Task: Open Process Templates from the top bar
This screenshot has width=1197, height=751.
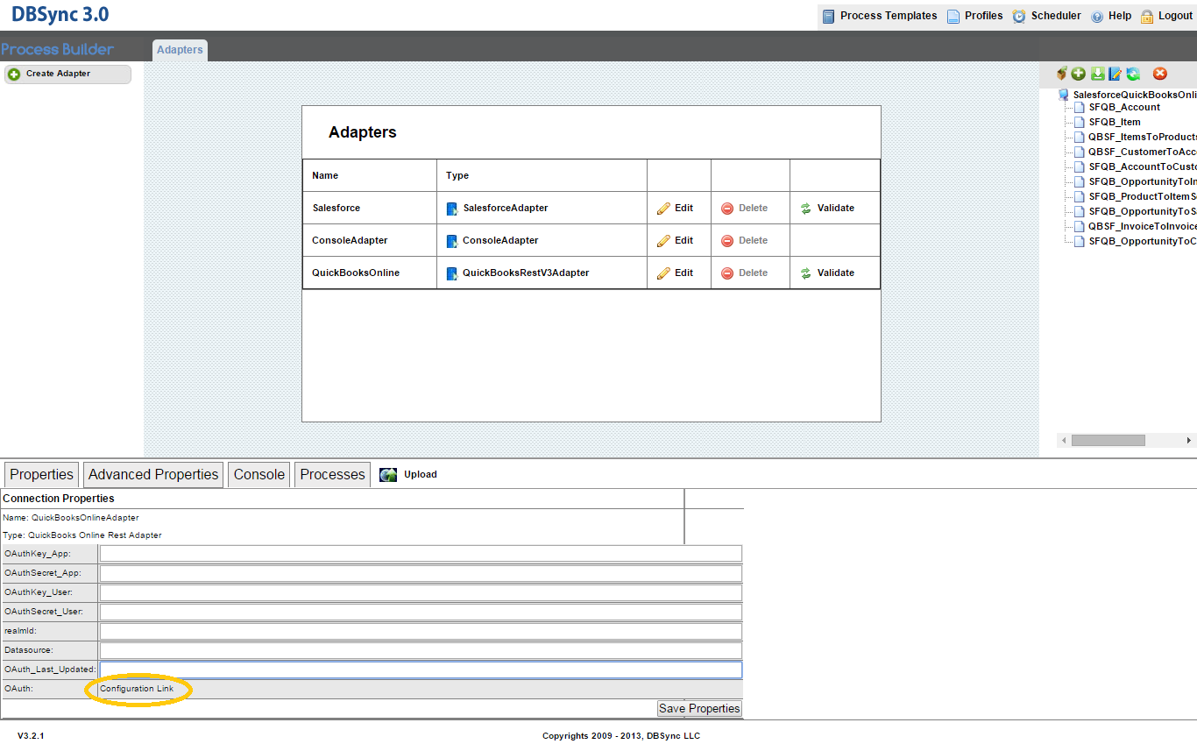Action: [x=880, y=16]
